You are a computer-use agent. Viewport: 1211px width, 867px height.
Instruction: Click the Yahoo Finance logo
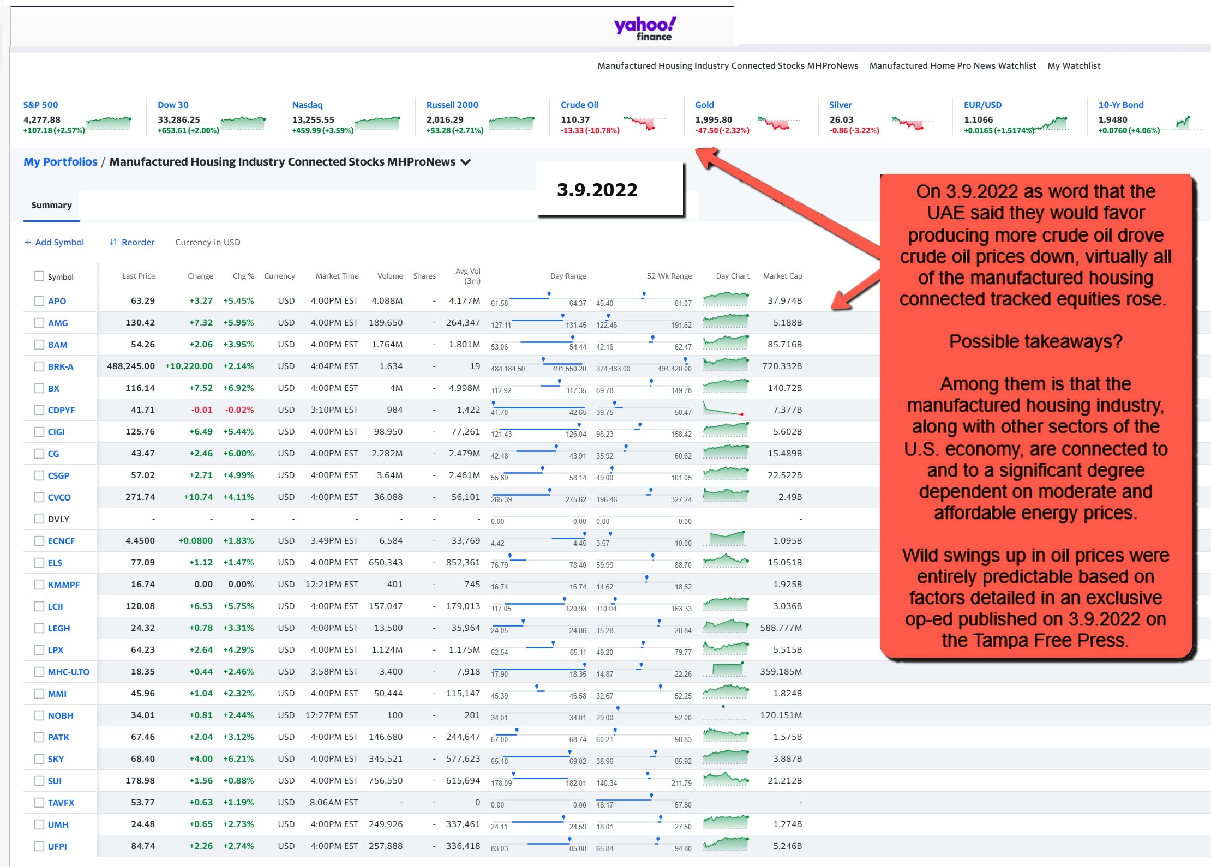[645, 28]
